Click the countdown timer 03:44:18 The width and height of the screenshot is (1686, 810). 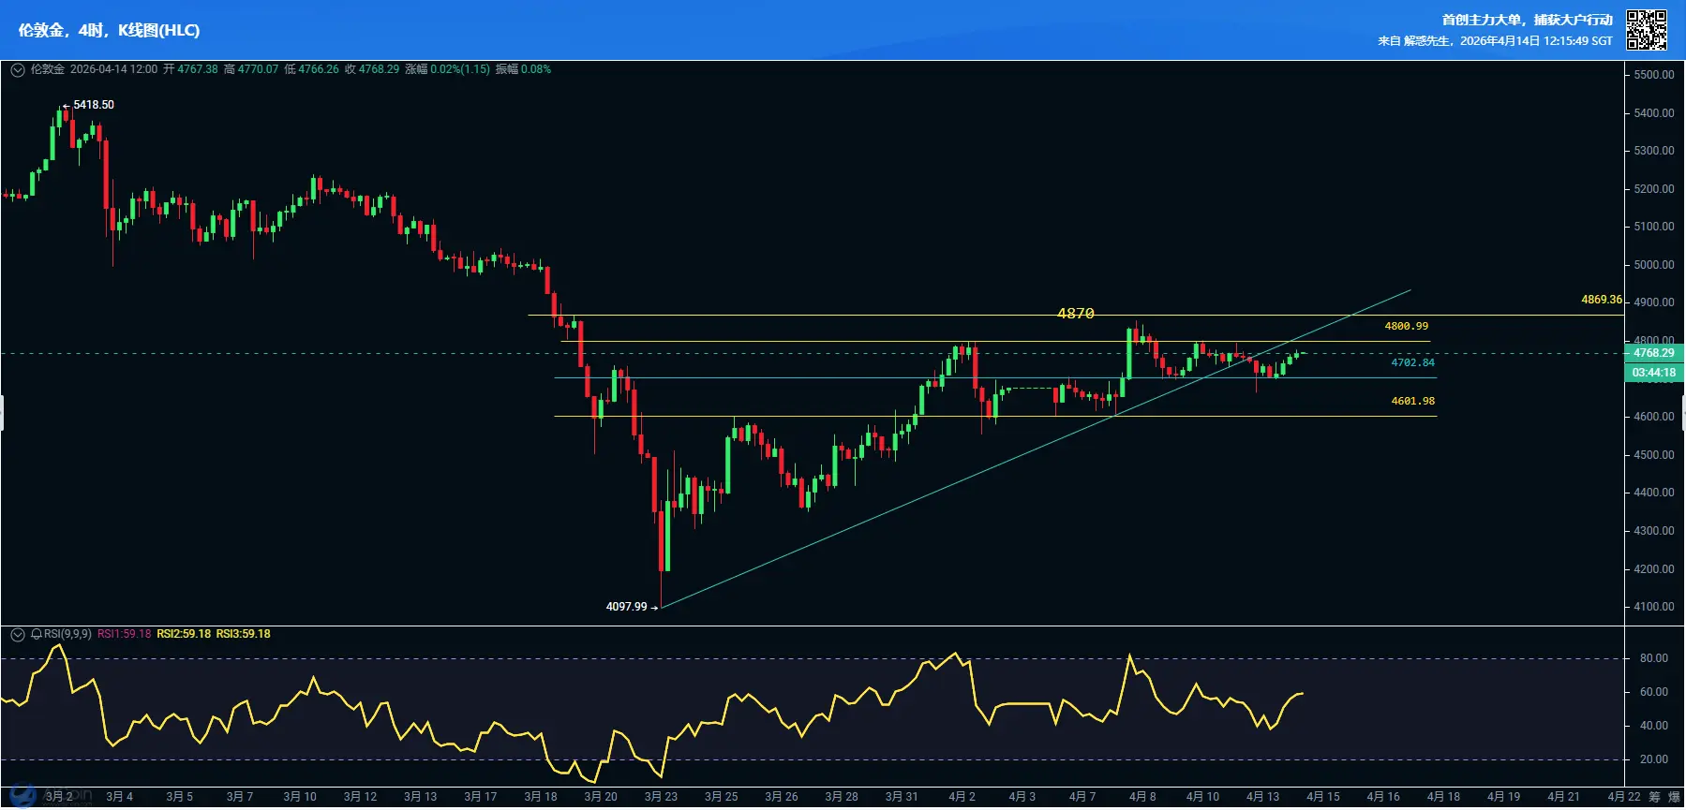1654,373
